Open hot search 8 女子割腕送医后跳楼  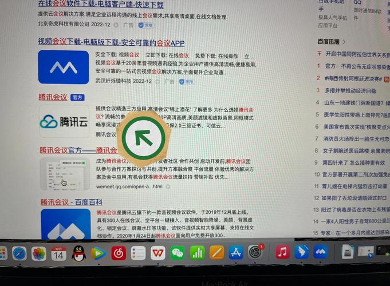click(x=356, y=151)
